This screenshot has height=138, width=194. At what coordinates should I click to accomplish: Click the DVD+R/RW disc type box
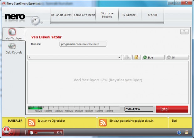tap(139, 109)
